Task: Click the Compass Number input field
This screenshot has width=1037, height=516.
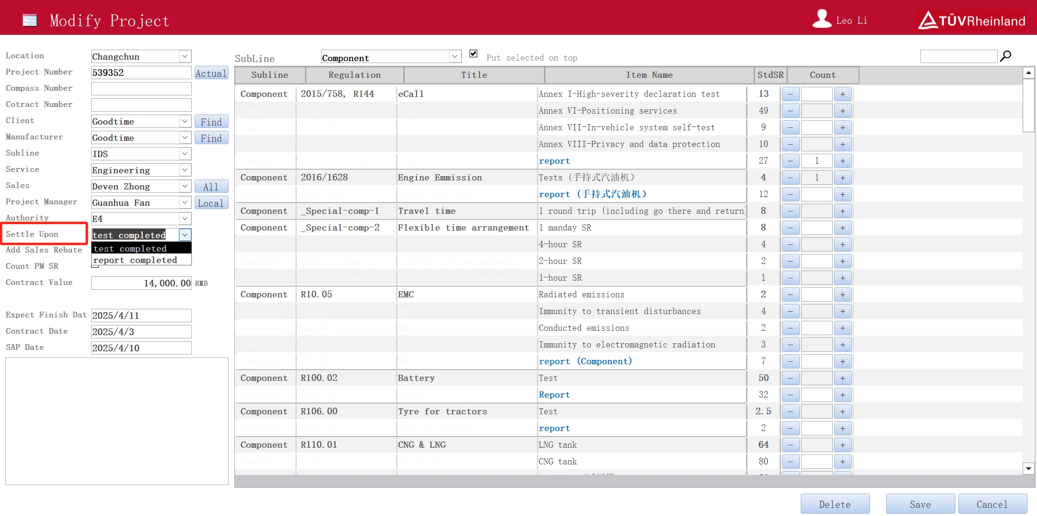Action: 141,89
